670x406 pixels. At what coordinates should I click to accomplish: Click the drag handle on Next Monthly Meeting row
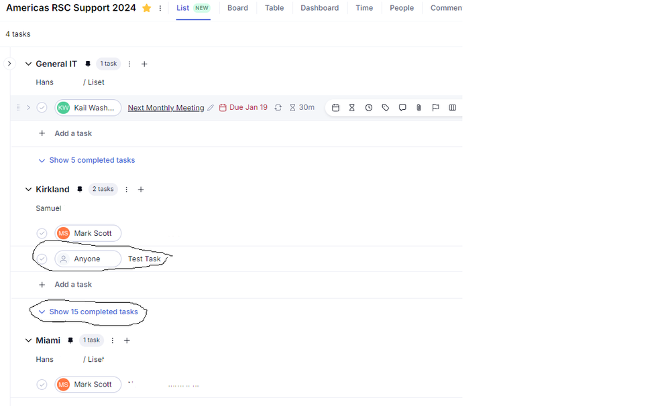[x=18, y=108]
